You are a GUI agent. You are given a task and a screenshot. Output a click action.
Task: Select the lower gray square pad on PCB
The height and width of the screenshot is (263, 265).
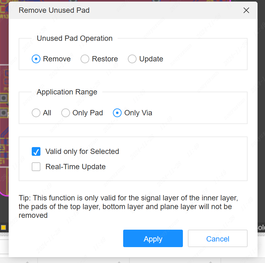pos(4,112)
